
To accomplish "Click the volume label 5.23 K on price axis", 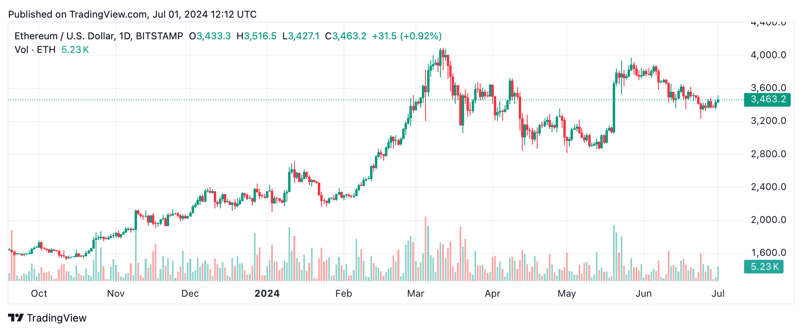I will [x=764, y=267].
